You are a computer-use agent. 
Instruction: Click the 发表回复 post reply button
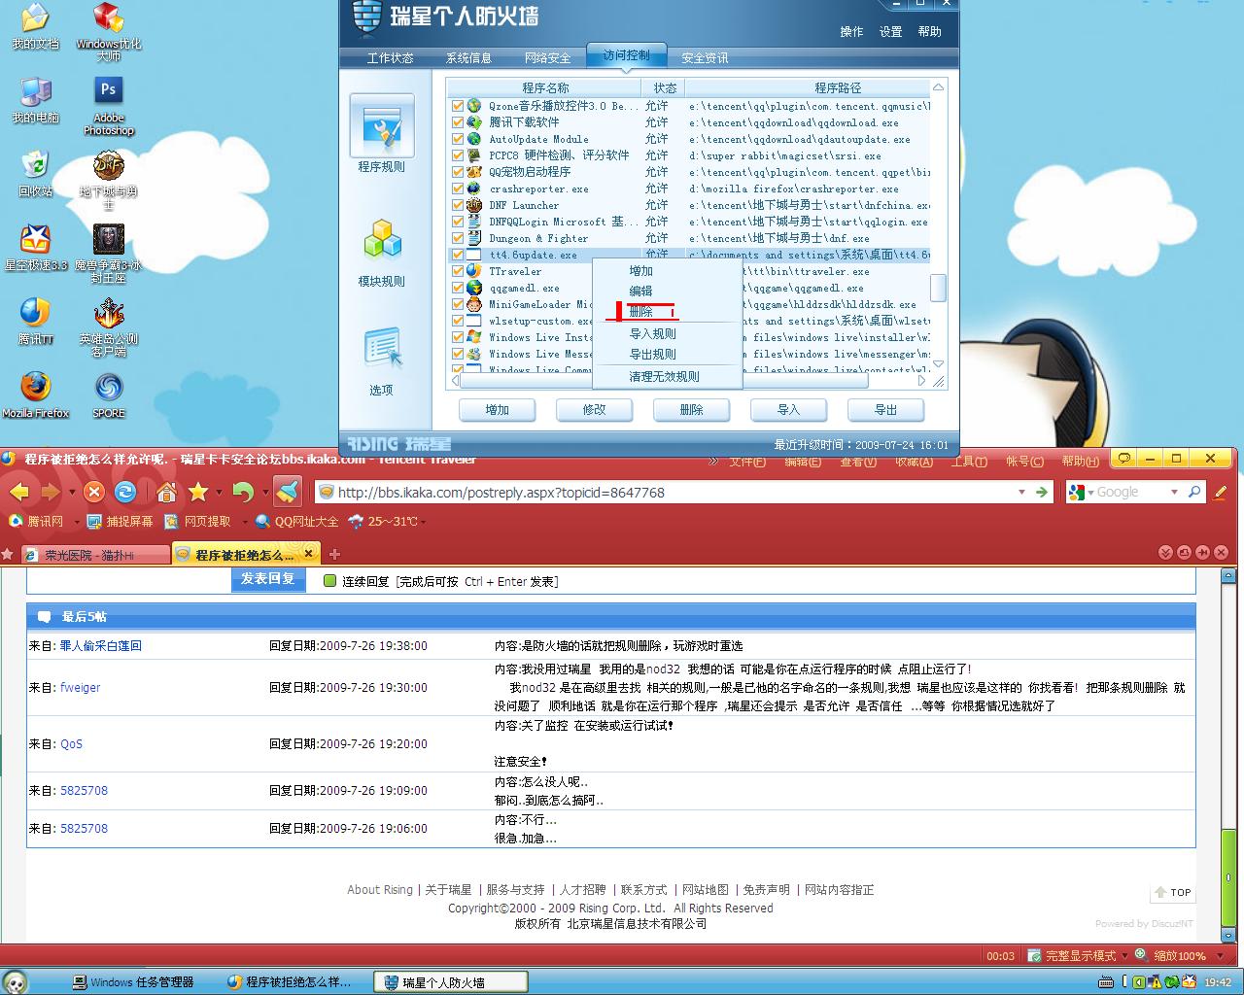click(268, 580)
